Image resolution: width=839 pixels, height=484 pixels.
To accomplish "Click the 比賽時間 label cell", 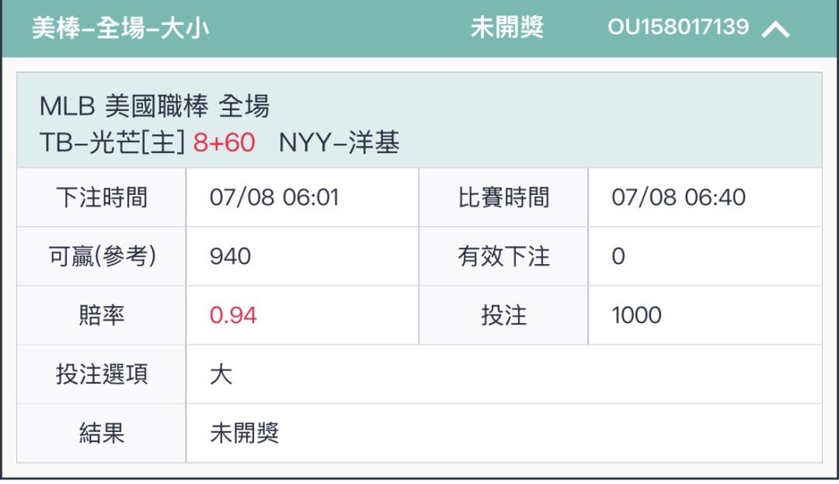I will coord(503,197).
